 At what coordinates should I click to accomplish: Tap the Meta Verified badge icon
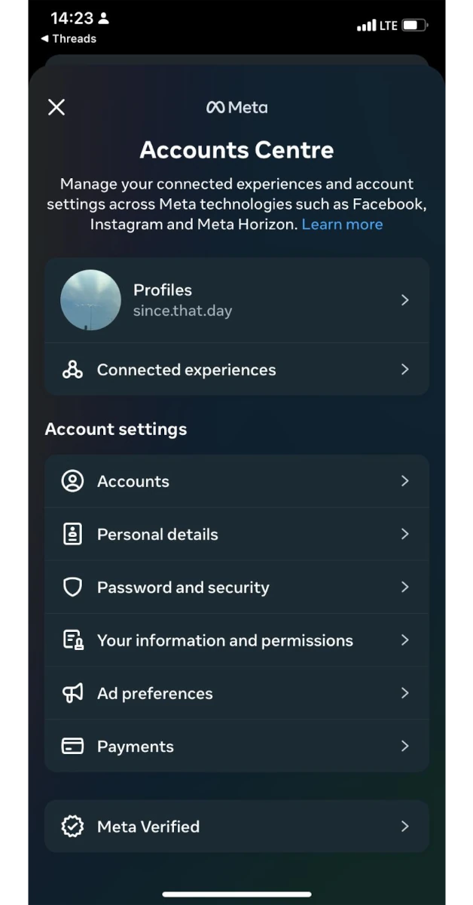[x=72, y=827]
